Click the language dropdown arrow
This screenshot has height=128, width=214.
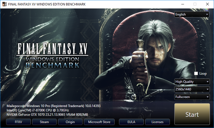[x=207, y=14]
